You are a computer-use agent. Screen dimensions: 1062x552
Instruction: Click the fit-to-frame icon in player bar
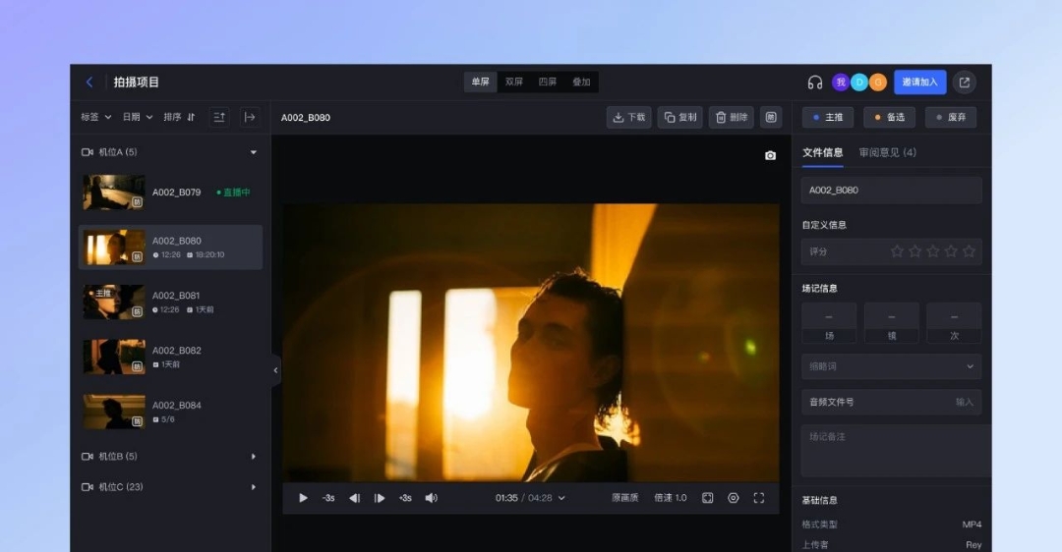click(x=708, y=498)
